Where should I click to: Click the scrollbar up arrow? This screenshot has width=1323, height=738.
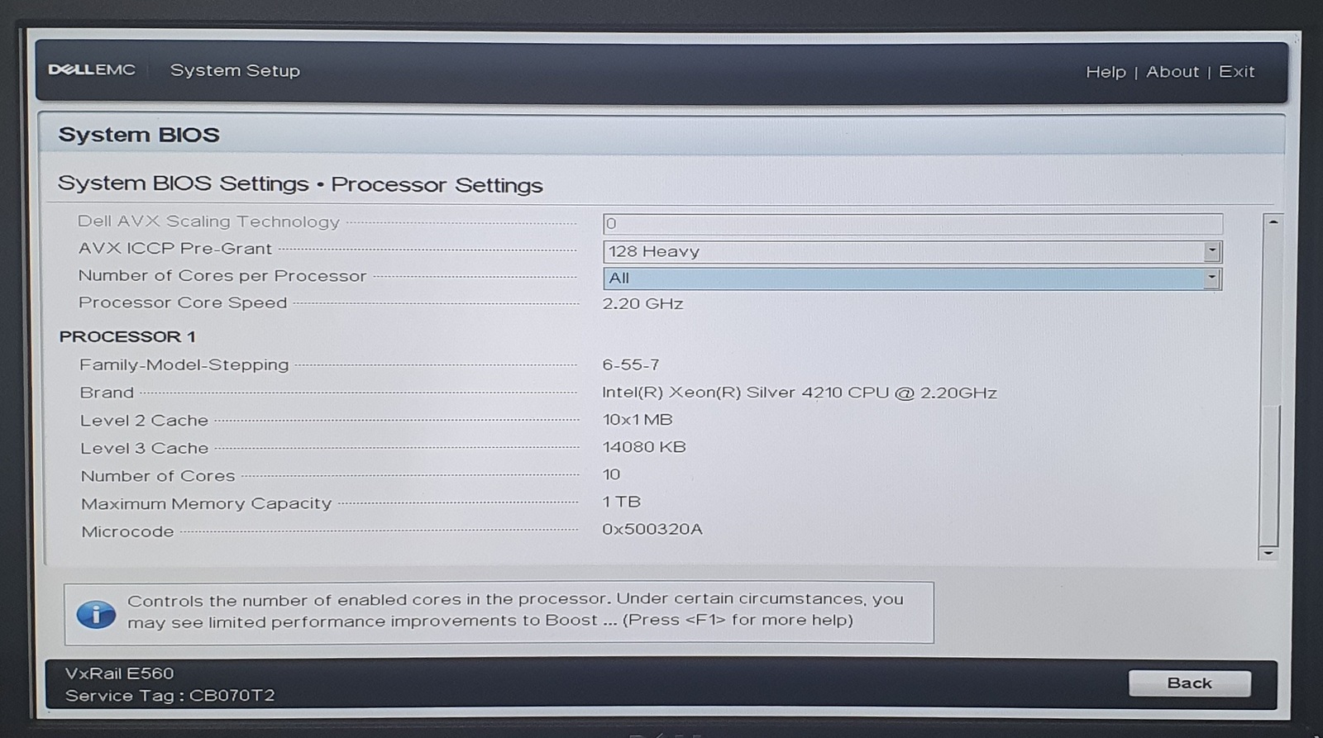(1273, 222)
